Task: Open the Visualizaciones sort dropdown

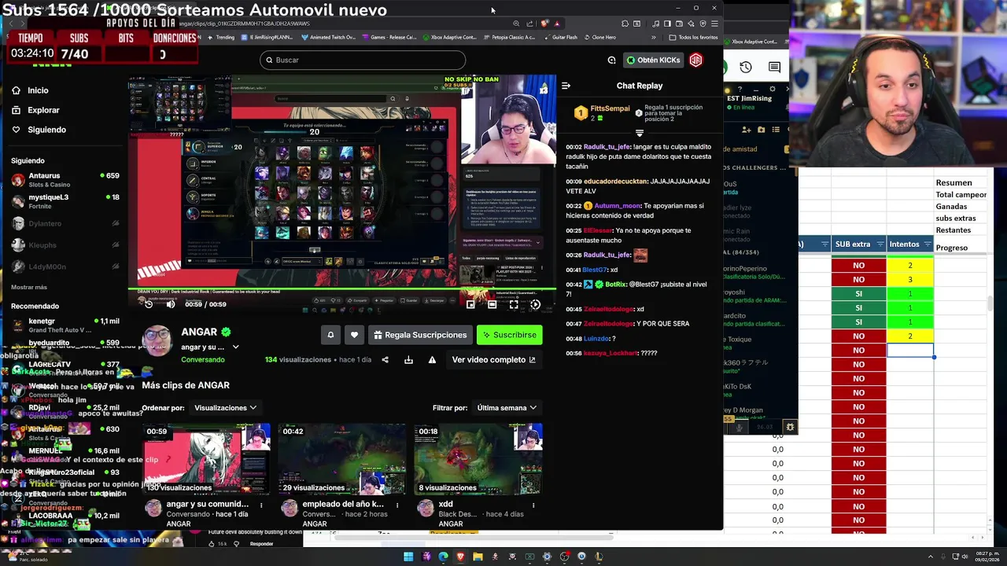Action: click(225, 408)
